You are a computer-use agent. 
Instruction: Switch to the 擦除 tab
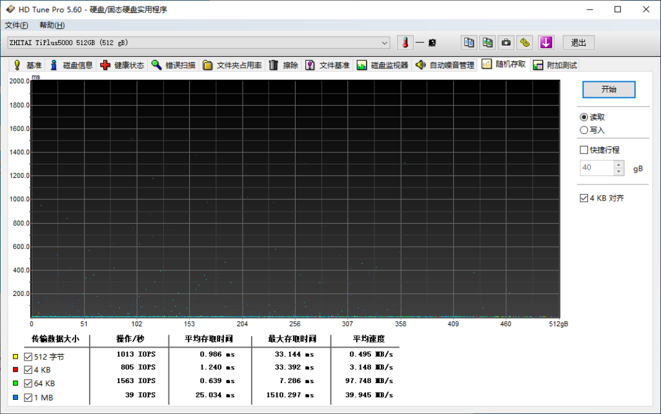[x=284, y=65]
